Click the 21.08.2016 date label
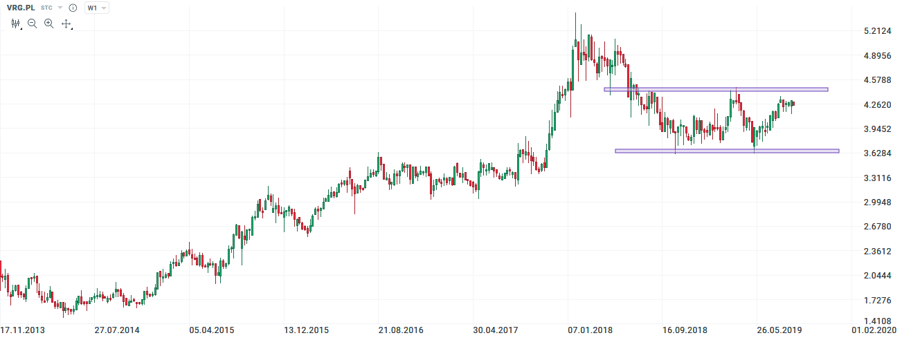 402,331
